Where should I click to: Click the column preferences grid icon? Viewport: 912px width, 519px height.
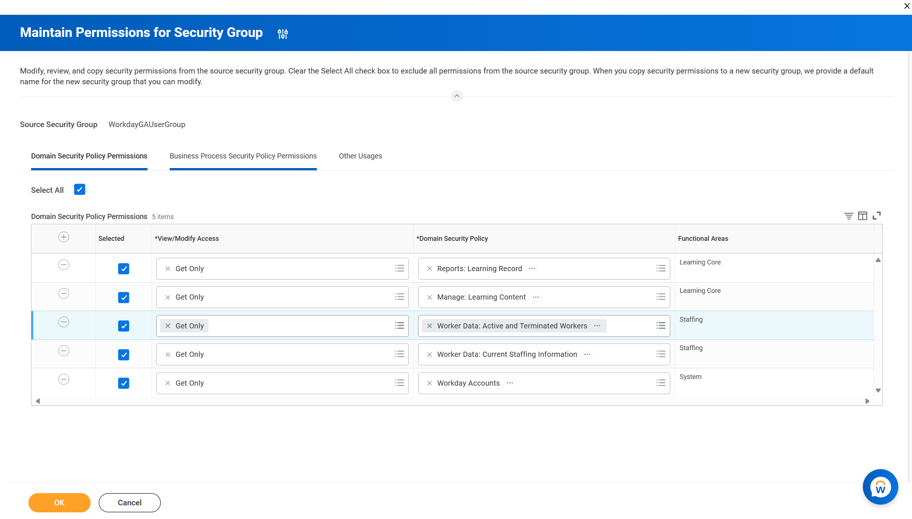[x=863, y=215]
